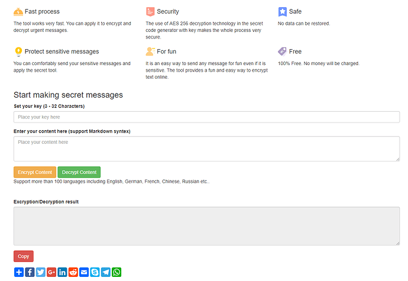Click the 'Set your key (3 - 32 Characters)' label

click(49, 106)
